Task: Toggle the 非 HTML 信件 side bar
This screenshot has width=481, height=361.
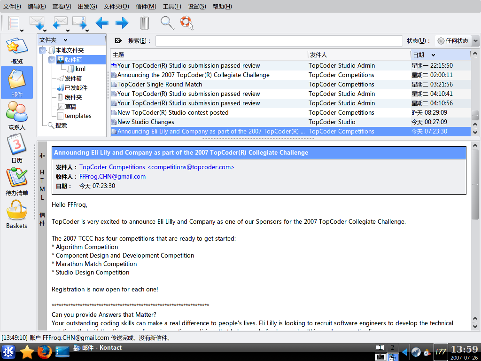Action: 42,236
